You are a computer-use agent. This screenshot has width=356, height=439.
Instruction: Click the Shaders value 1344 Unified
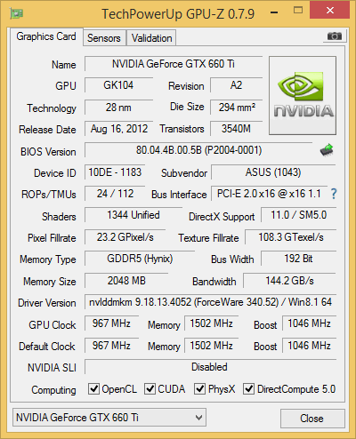pyautogui.click(x=133, y=215)
